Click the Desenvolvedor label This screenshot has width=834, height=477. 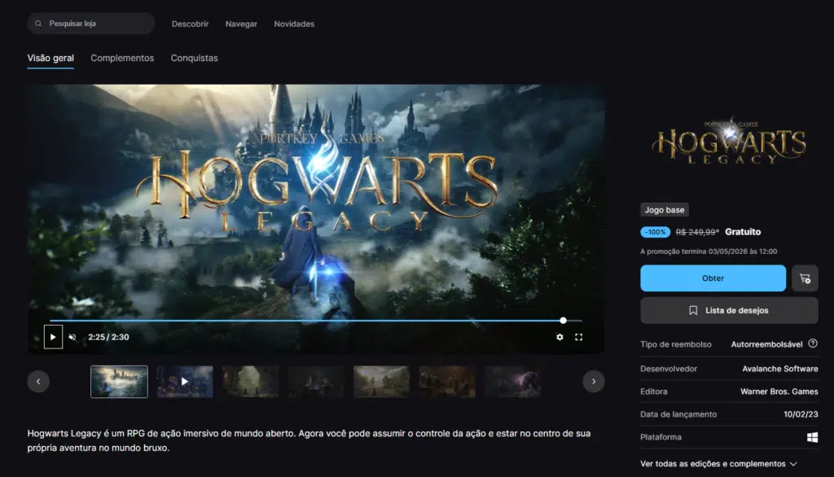coord(669,369)
